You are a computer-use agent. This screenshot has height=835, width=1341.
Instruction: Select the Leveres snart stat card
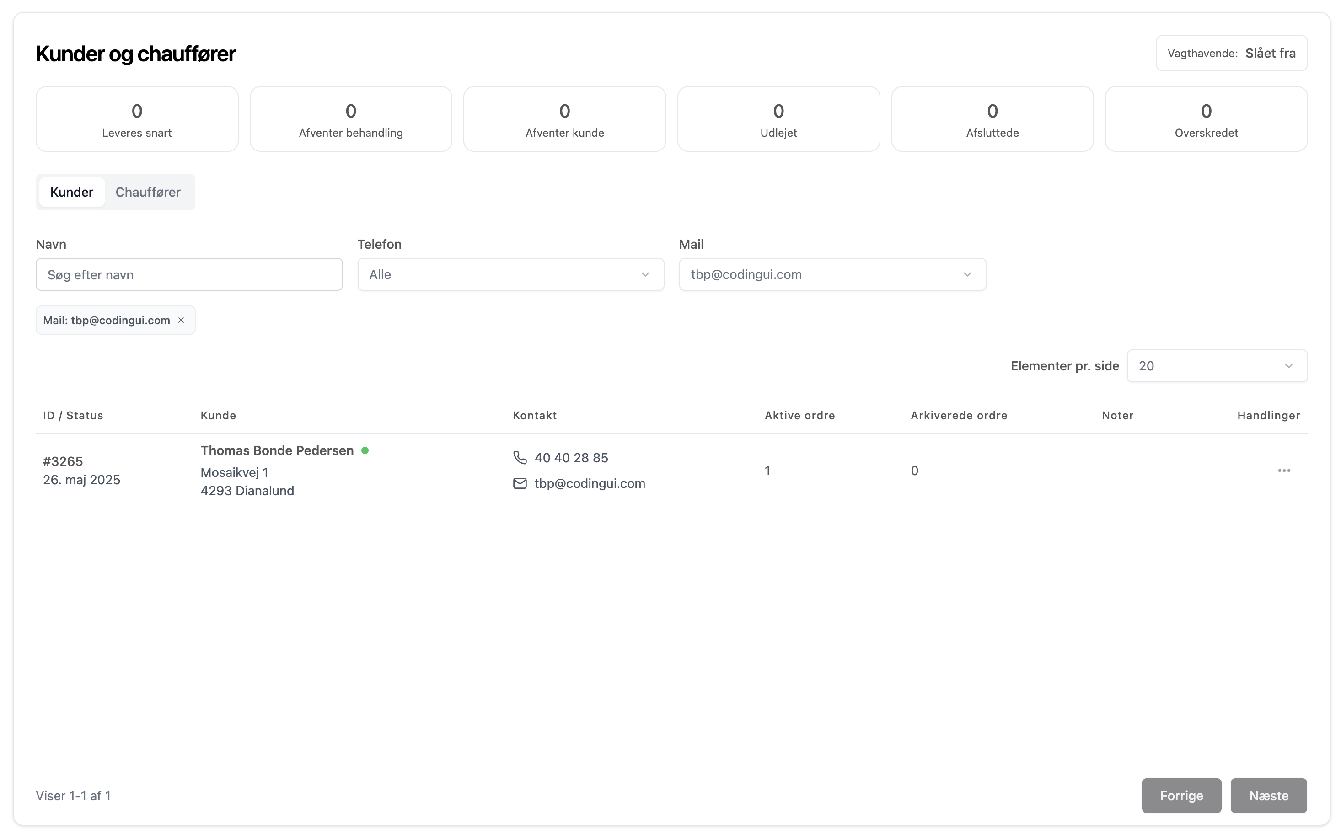point(137,119)
